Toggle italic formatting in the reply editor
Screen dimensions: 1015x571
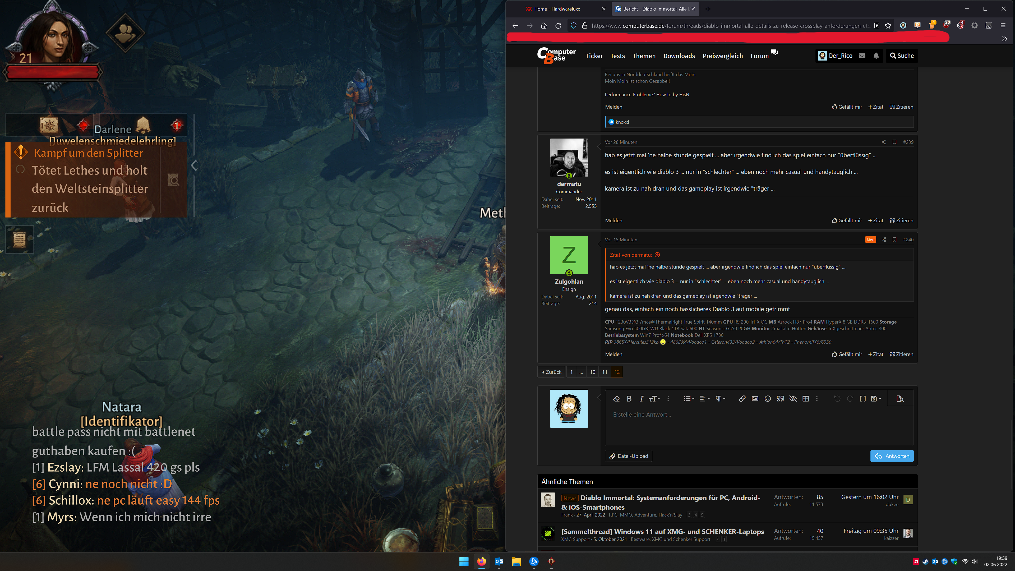click(641, 399)
